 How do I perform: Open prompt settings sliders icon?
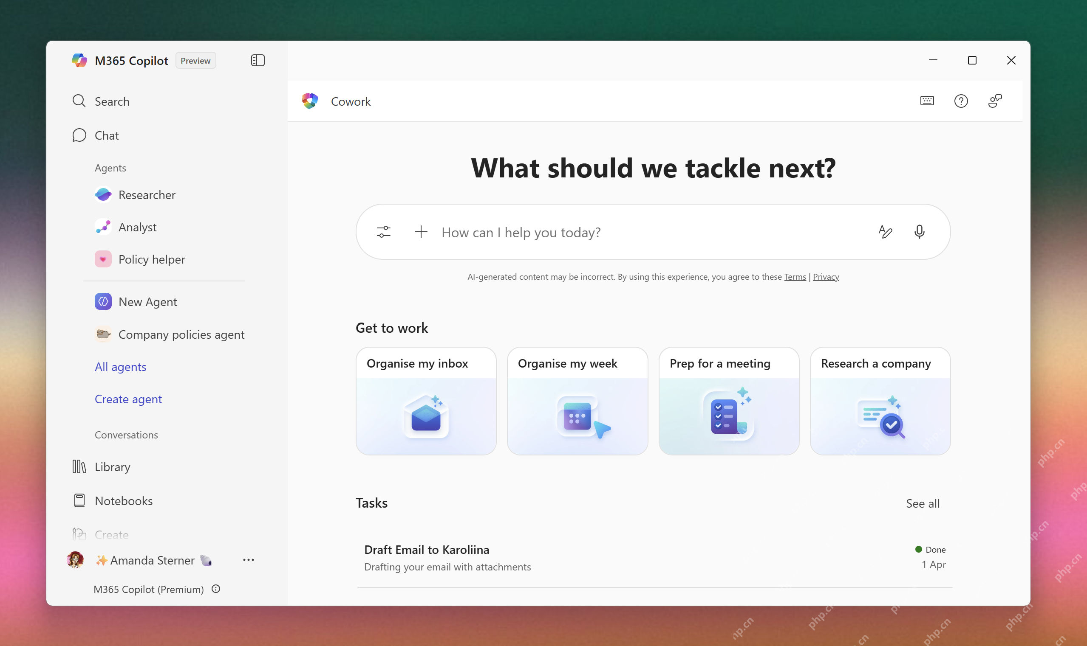click(x=384, y=232)
